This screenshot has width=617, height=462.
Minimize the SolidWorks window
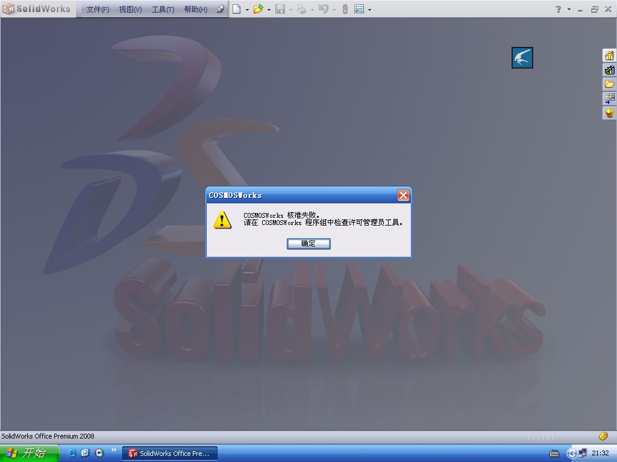[580, 10]
